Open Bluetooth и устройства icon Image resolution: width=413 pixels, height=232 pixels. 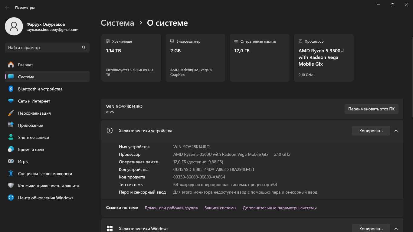click(x=11, y=89)
